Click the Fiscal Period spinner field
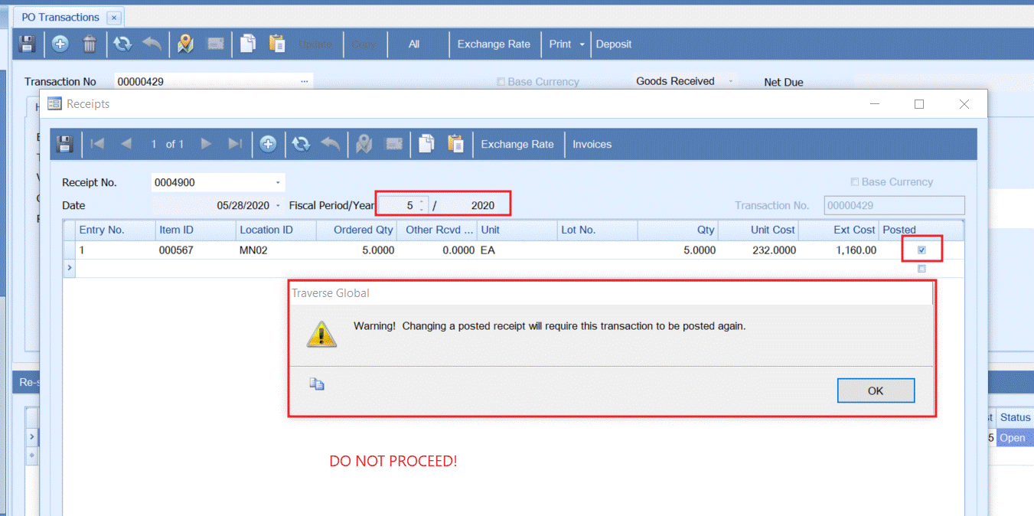 pos(403,205)
